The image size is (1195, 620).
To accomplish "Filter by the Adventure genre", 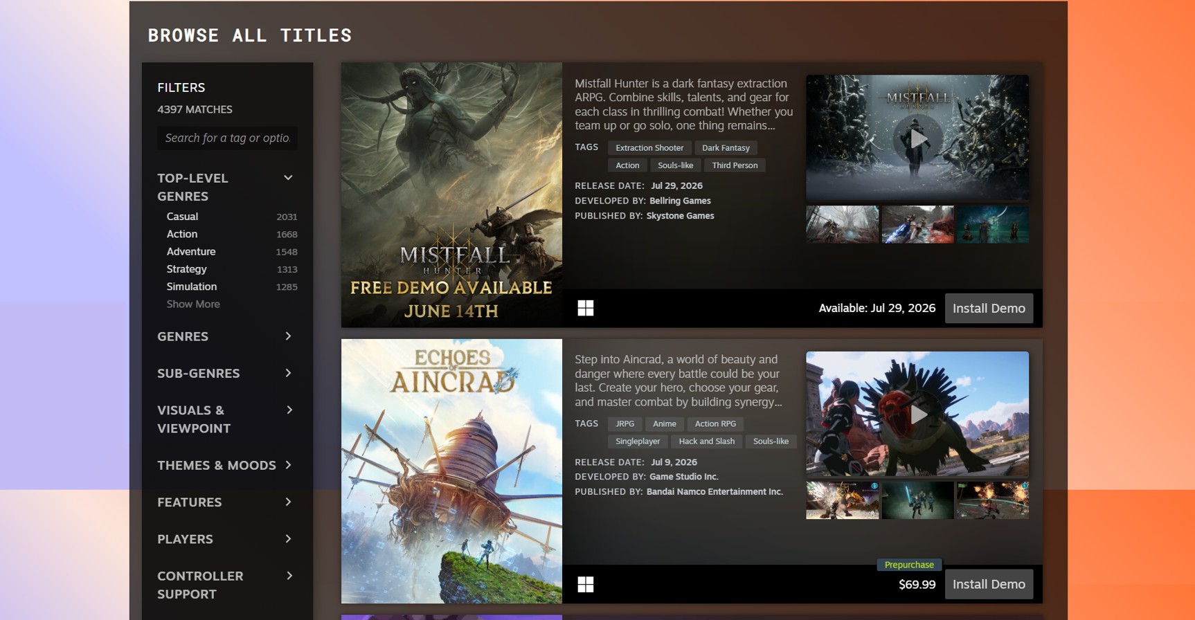I will (x=190, y=251).
